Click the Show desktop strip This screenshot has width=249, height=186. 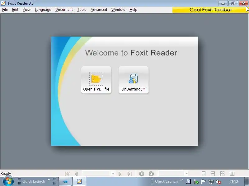(x=247, y=181)
